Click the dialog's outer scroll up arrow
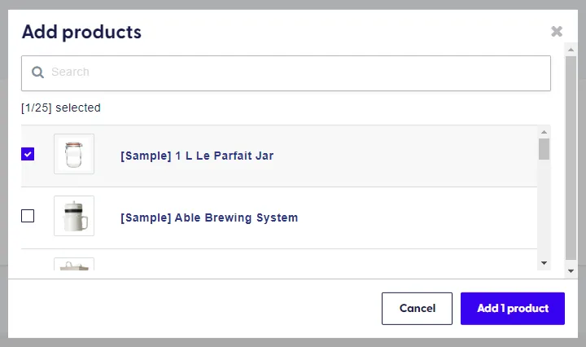This screenshot has height=347, width=586. click(571, 50)
